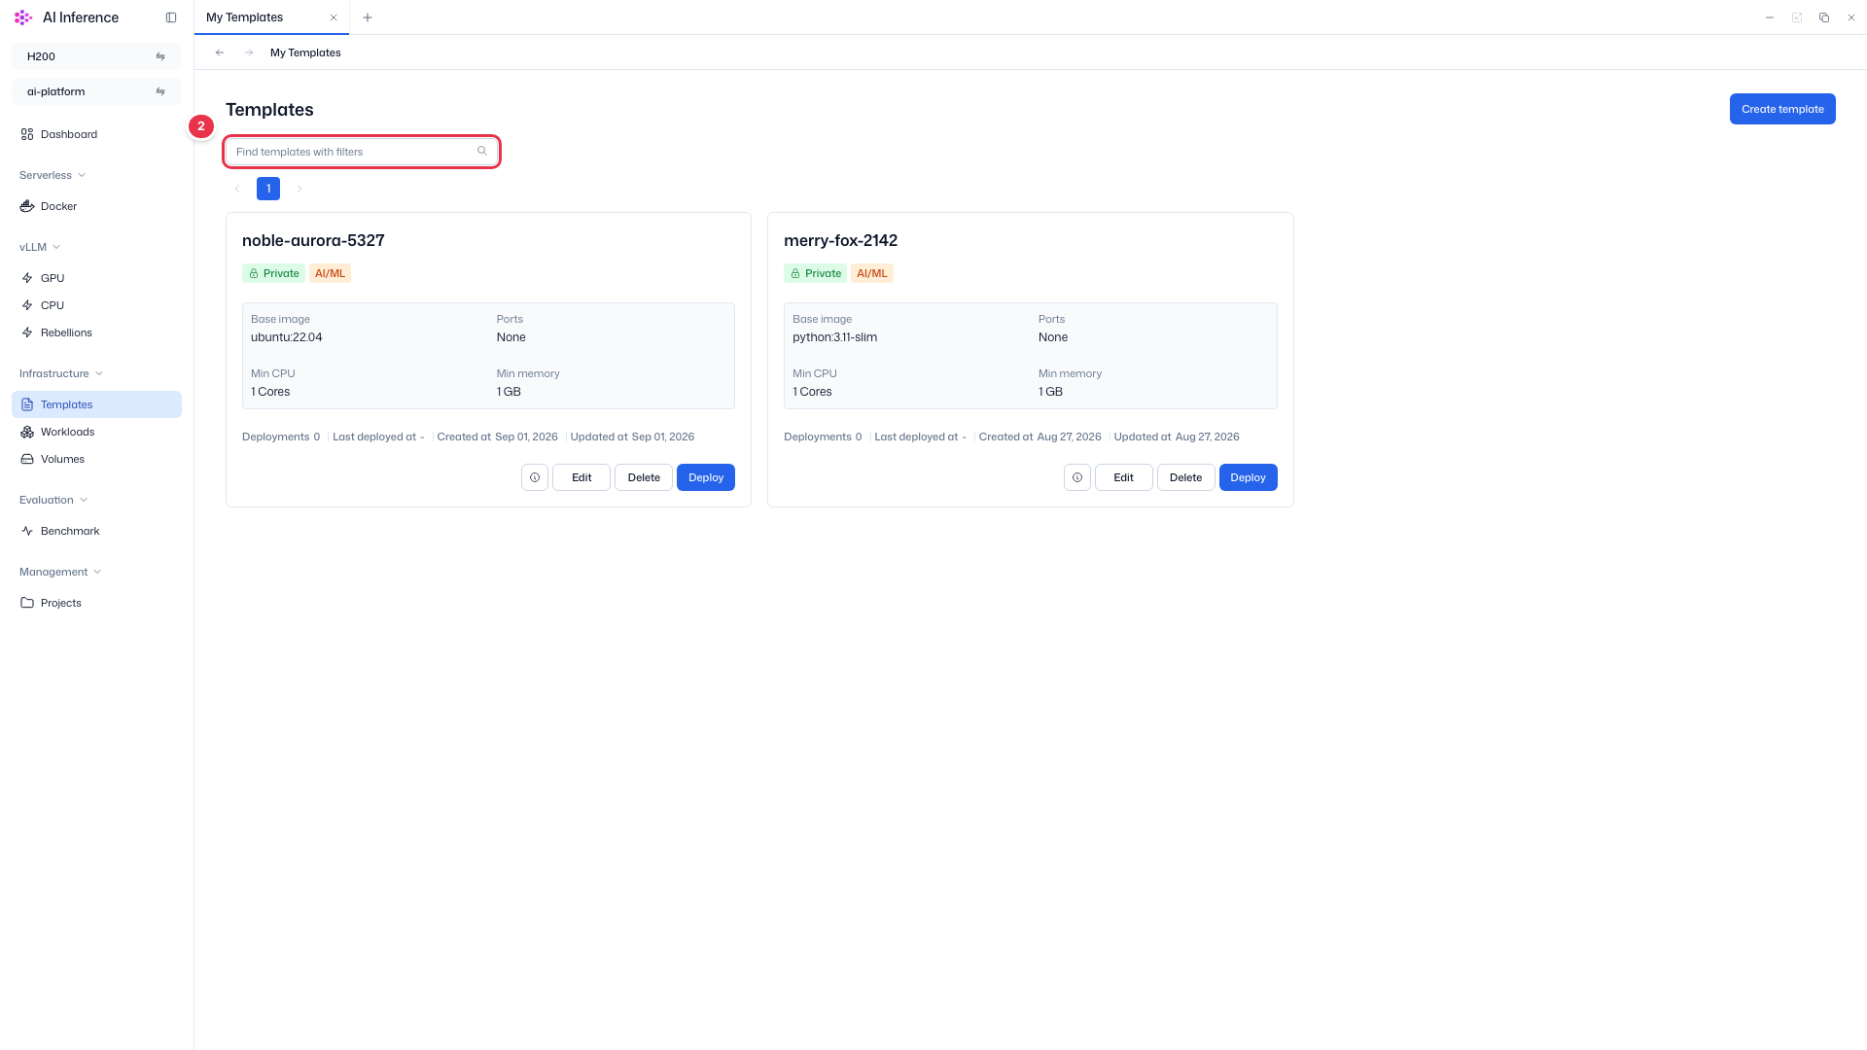
Task: Collapse the vLLM section
Action: tap(40, 247)
